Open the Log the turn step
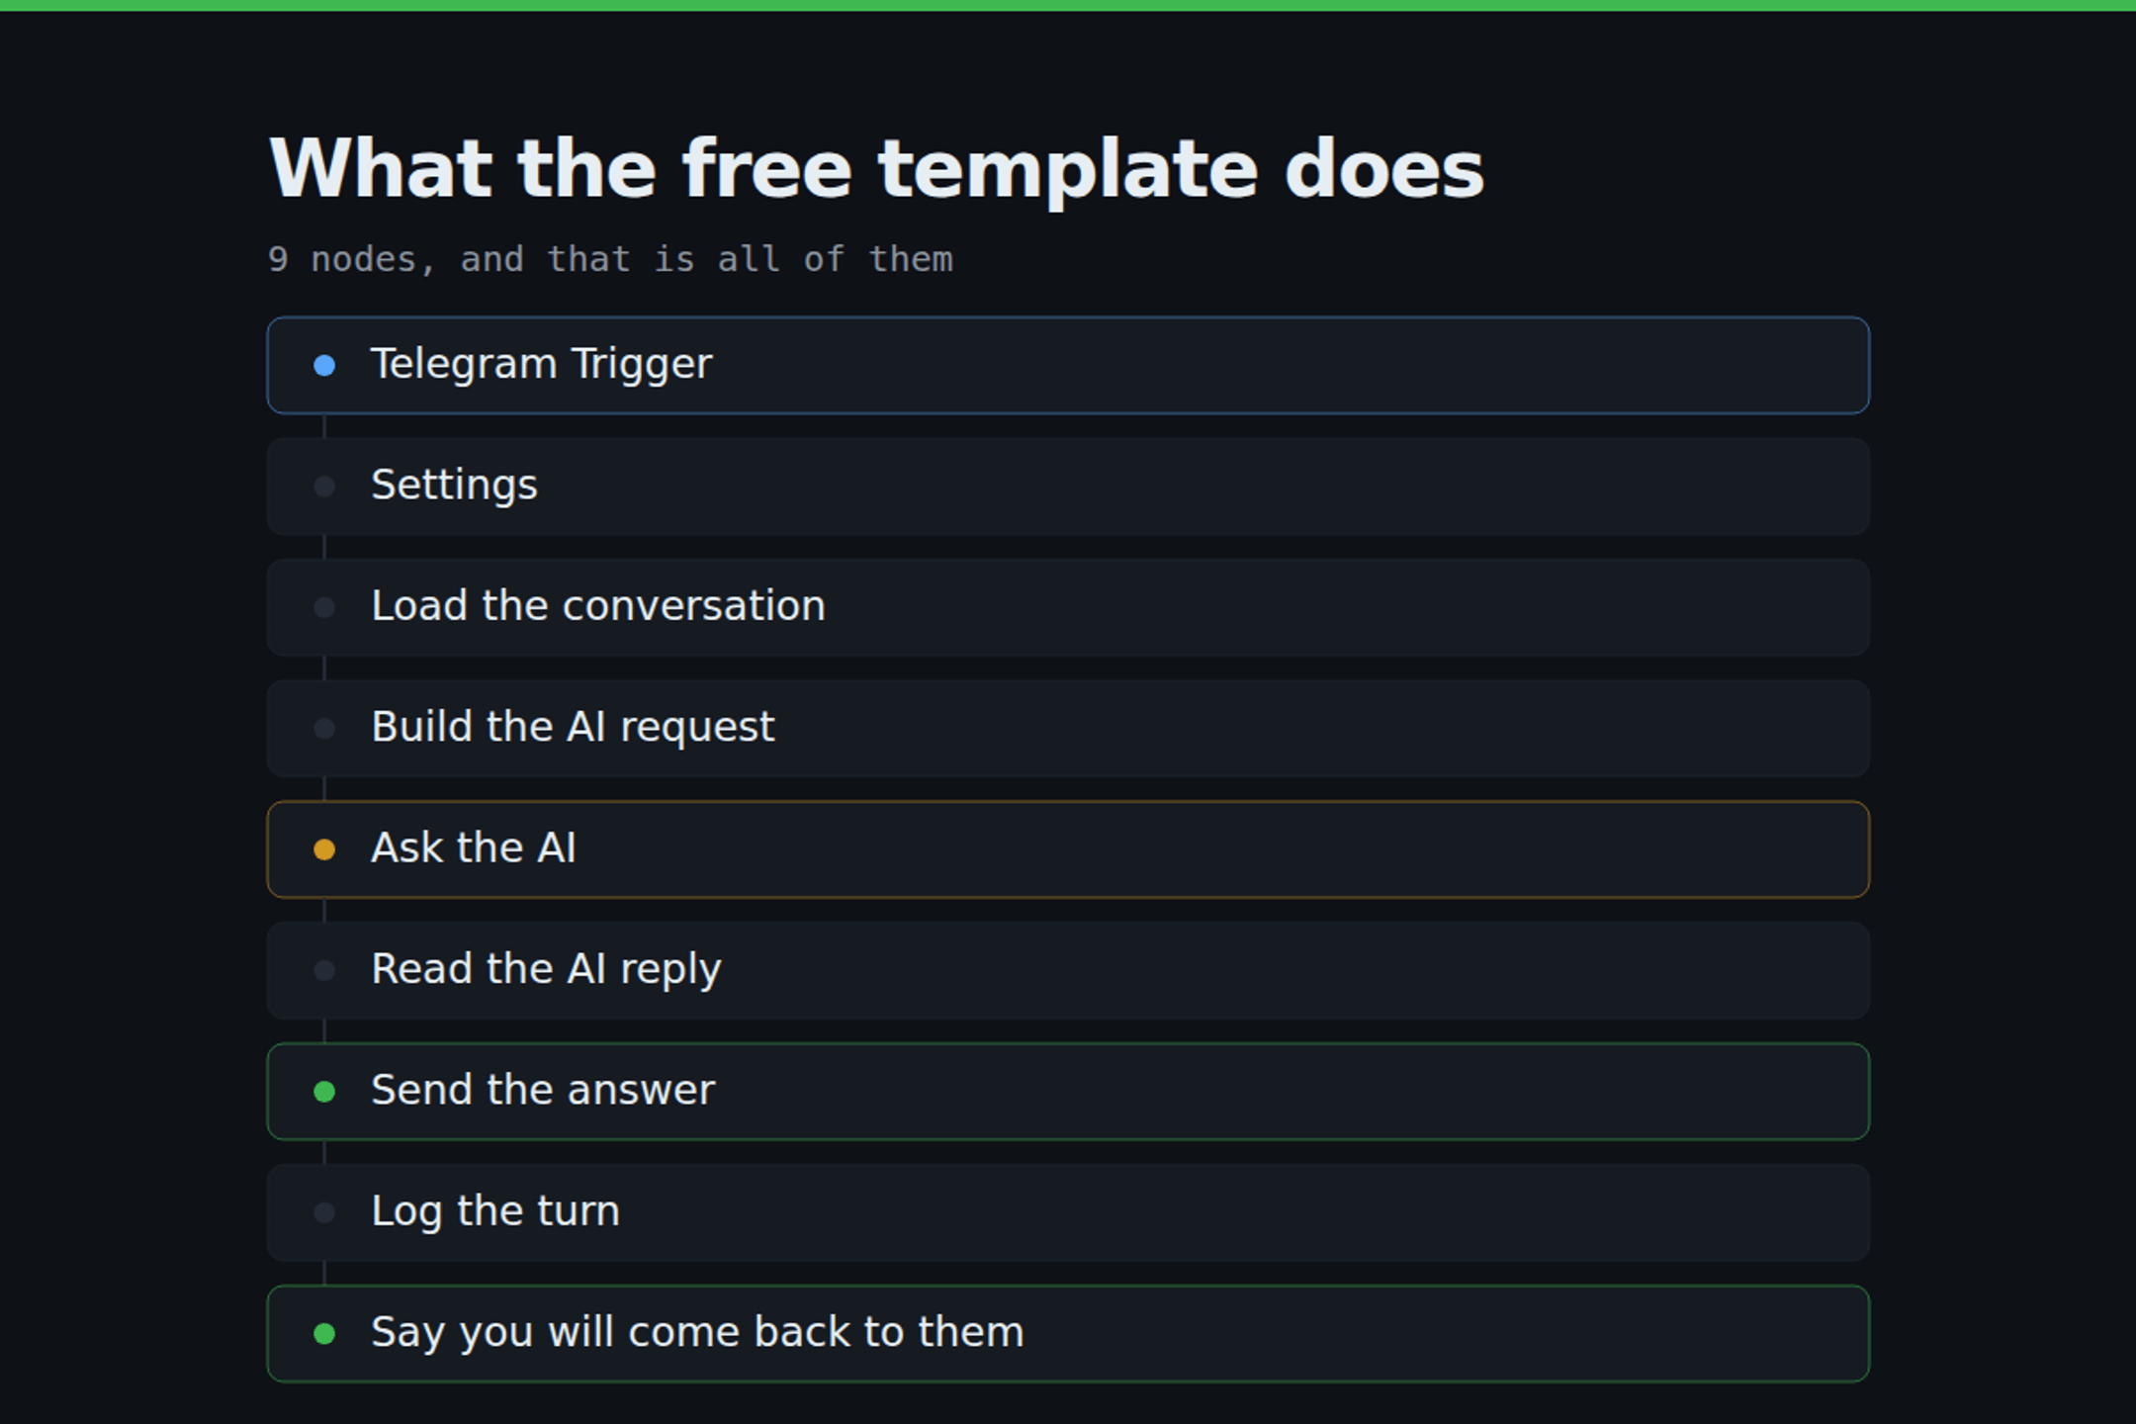 (x=1068, y=1212)
